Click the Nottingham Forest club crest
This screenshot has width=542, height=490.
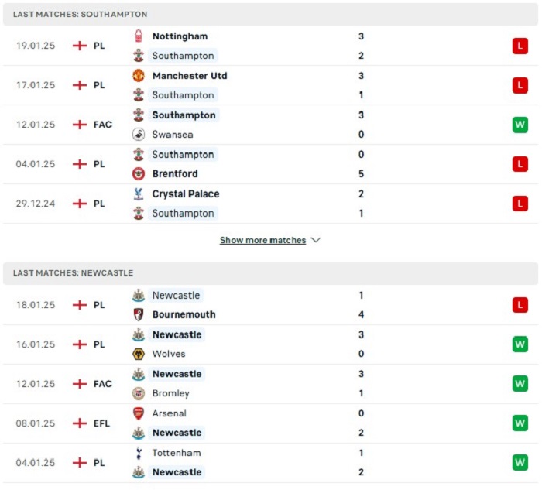(139, 36)
